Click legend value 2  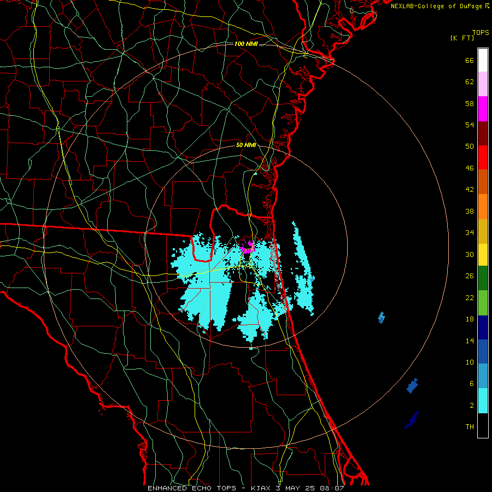472,406
